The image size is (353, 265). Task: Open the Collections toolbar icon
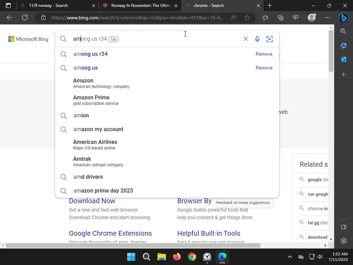(x=281, y=18)
